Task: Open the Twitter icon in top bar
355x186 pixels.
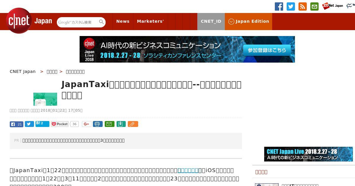Action: click(x=291, y=6)
